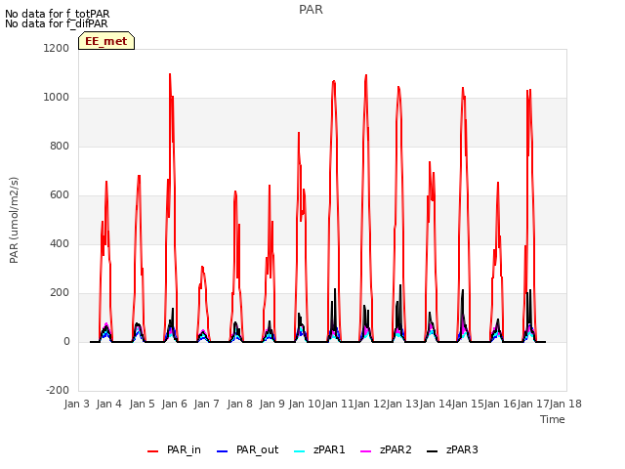
Task: Click the 1000 y-axis tick label
Action: coord(57,98)
